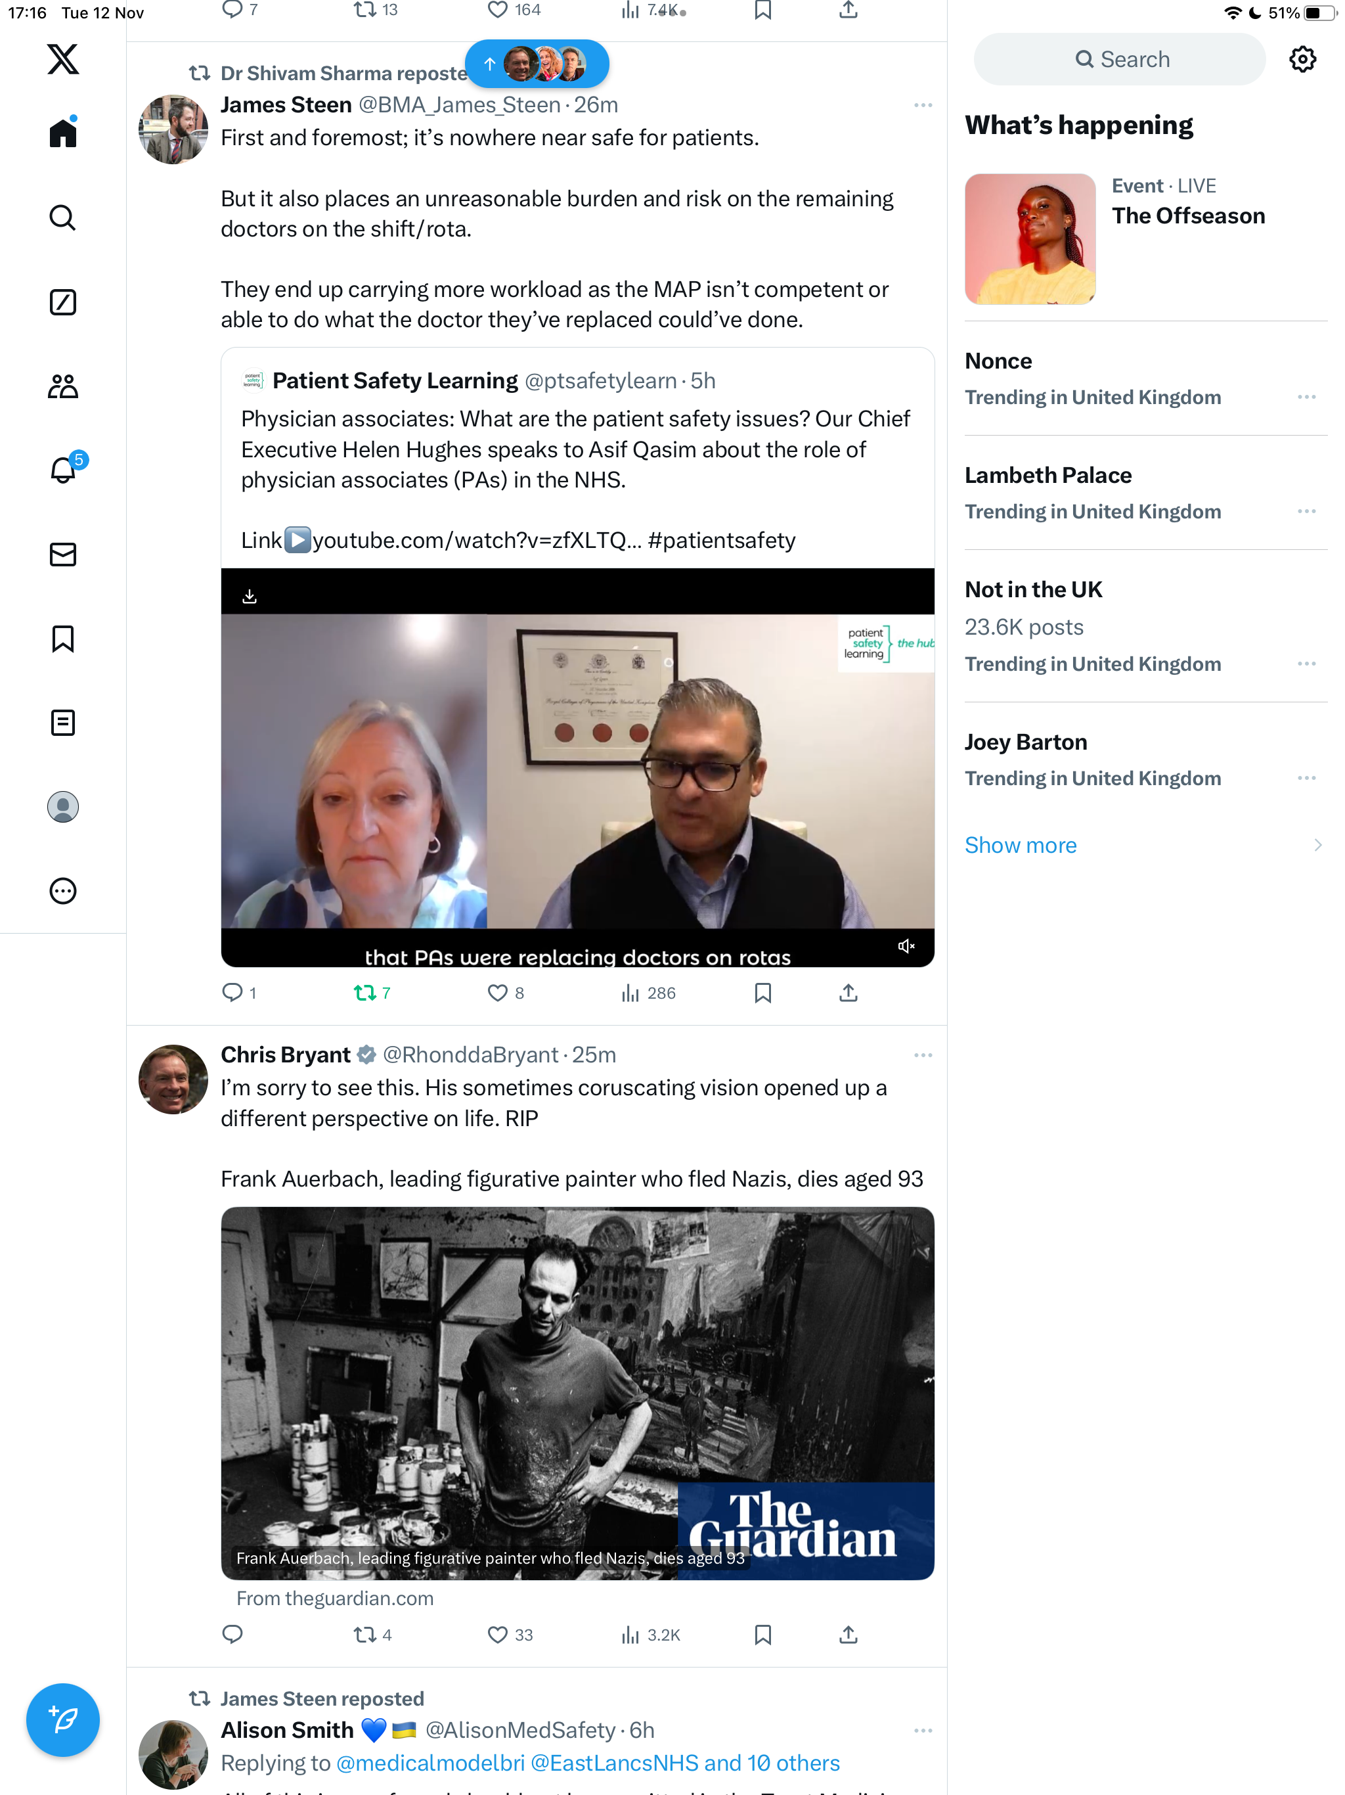
Task: Open settings gear next to Search
Action: 1302,59
